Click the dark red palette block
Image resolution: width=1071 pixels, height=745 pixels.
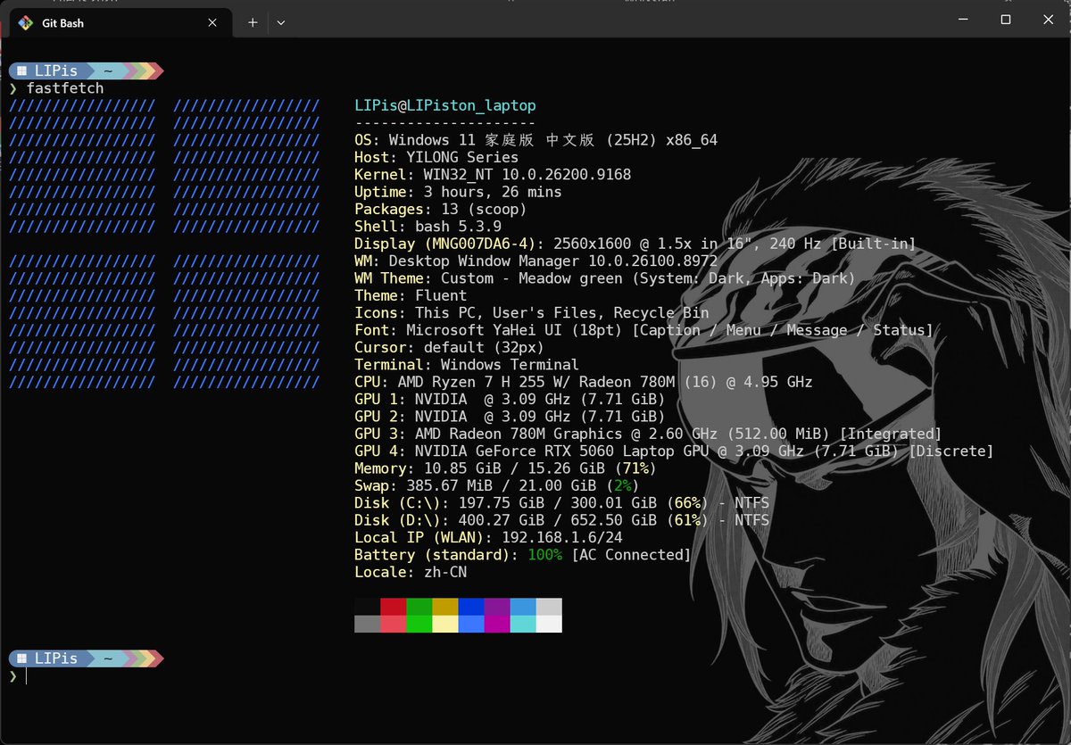pyautogui.click(x=394, y=607)
